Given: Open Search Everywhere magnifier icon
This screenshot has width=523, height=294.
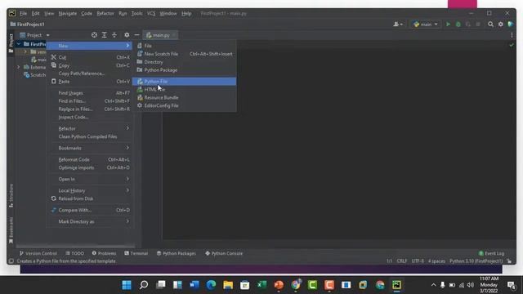Looking at the screenshot, I should (x=490, y=24).
